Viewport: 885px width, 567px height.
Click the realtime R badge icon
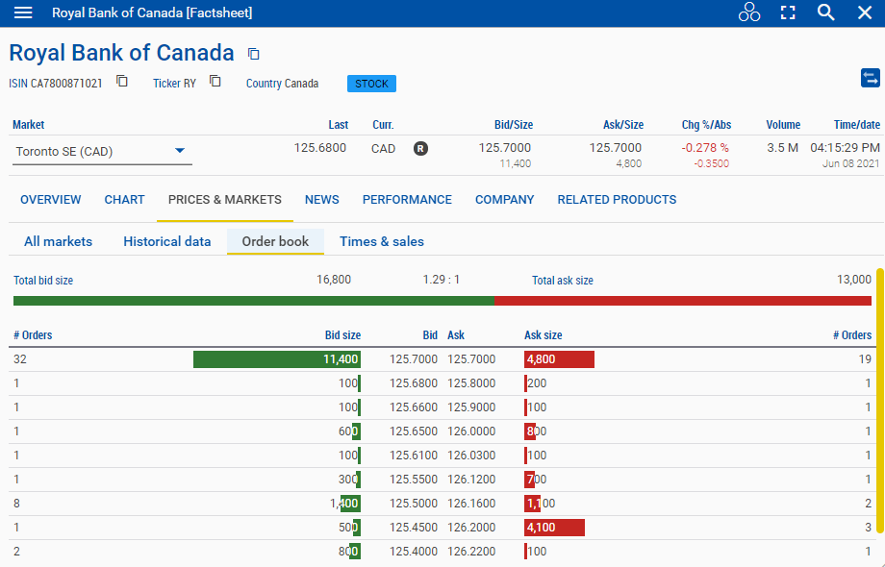(420, 149)
